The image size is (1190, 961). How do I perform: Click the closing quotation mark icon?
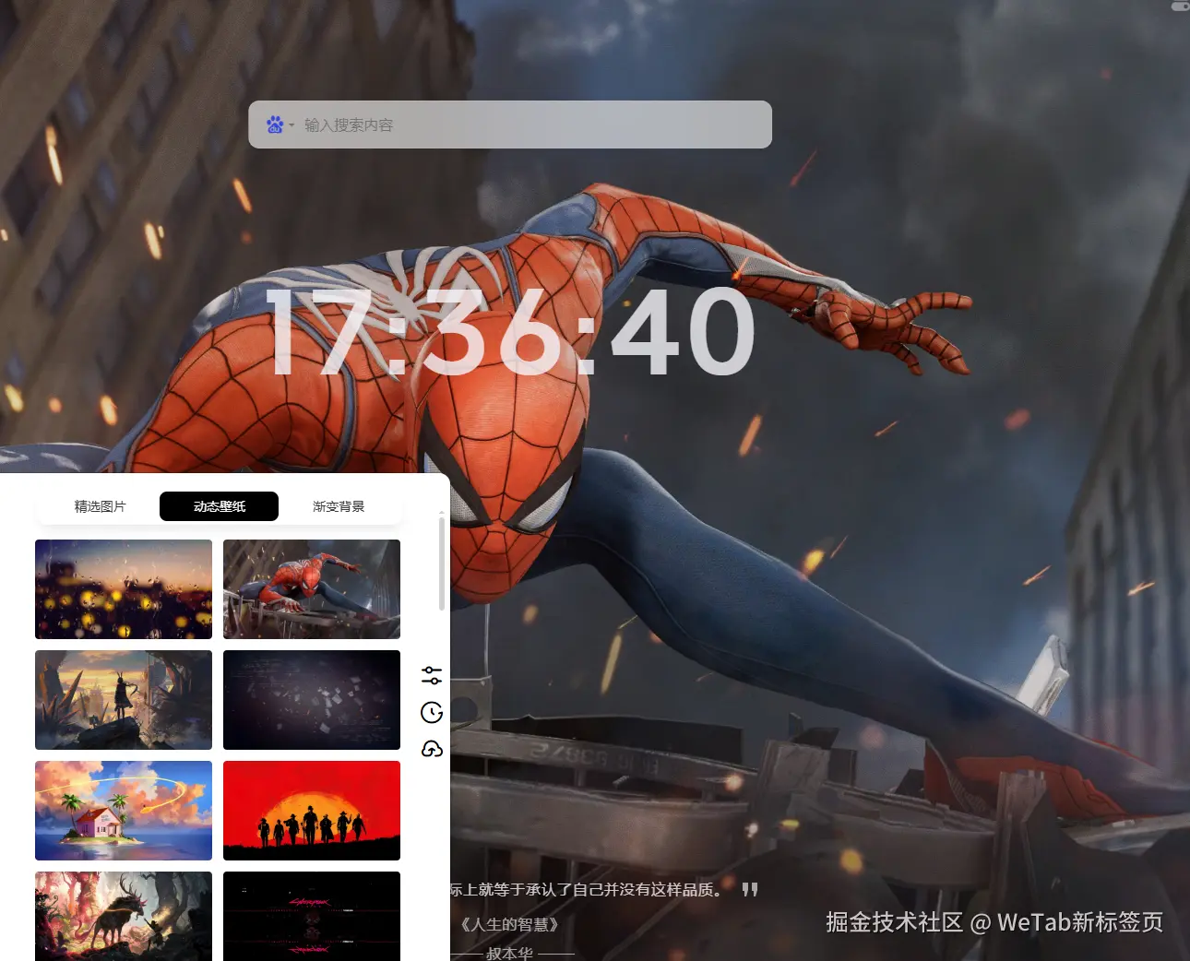click(750, 889)
